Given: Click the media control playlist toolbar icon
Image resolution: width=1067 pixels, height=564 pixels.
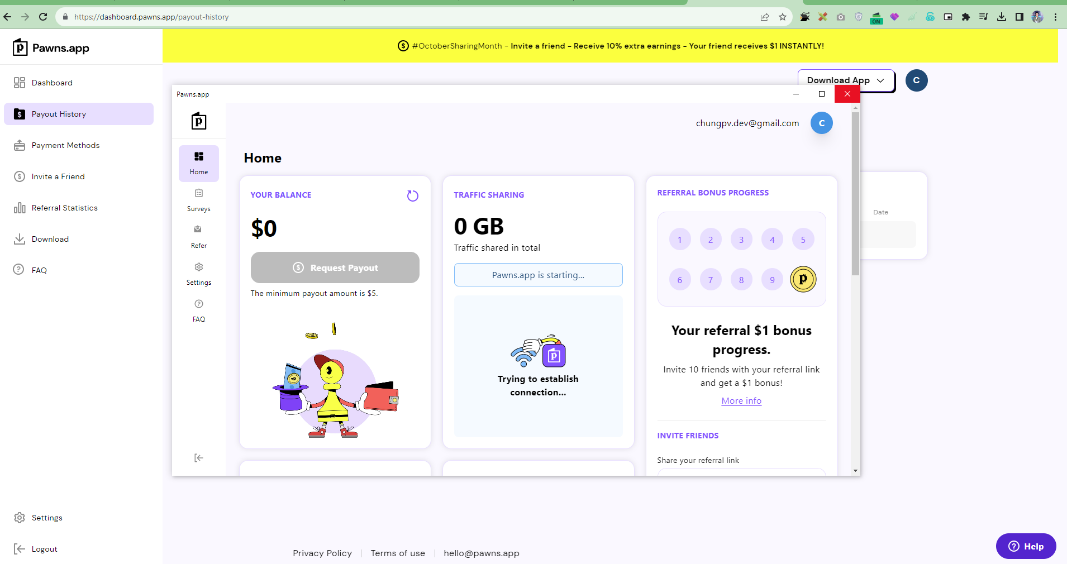Looking at the screenshot, I should coord(984,17).
